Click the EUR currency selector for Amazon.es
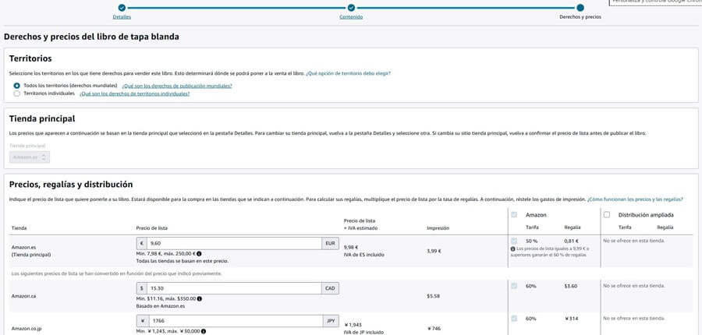 (x=330, y=243)
